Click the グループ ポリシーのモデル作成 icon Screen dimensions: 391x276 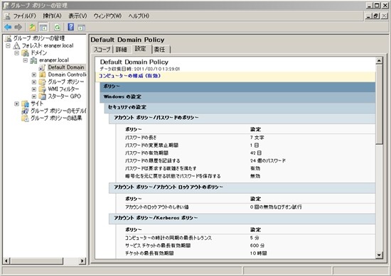(x=25, y=111)
